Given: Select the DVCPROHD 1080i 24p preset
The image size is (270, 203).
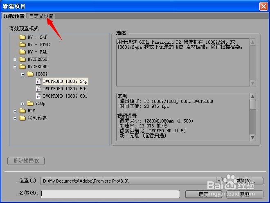Looking at the screenshot, I should (x=65, y=81).
